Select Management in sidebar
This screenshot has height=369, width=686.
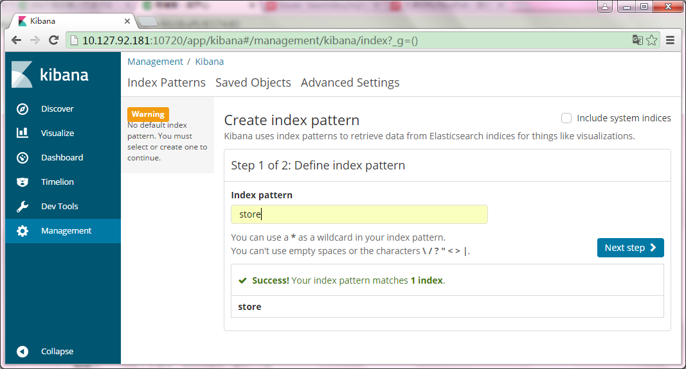tap(63, 231)
